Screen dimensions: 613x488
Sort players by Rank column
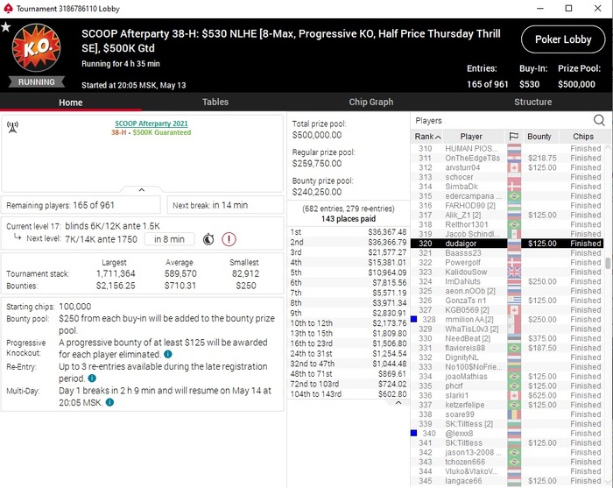(427, 137)
